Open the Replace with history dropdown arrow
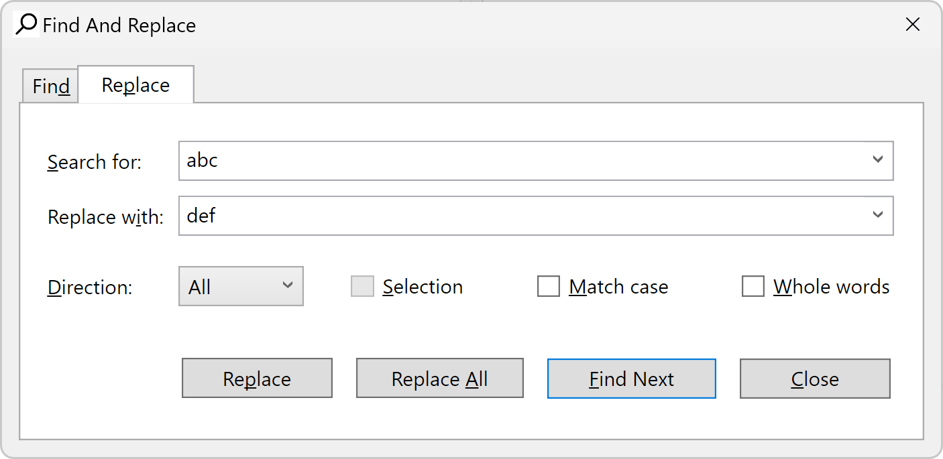The height and width of the screenshot is (459, 943). click(x=878, y=215)
